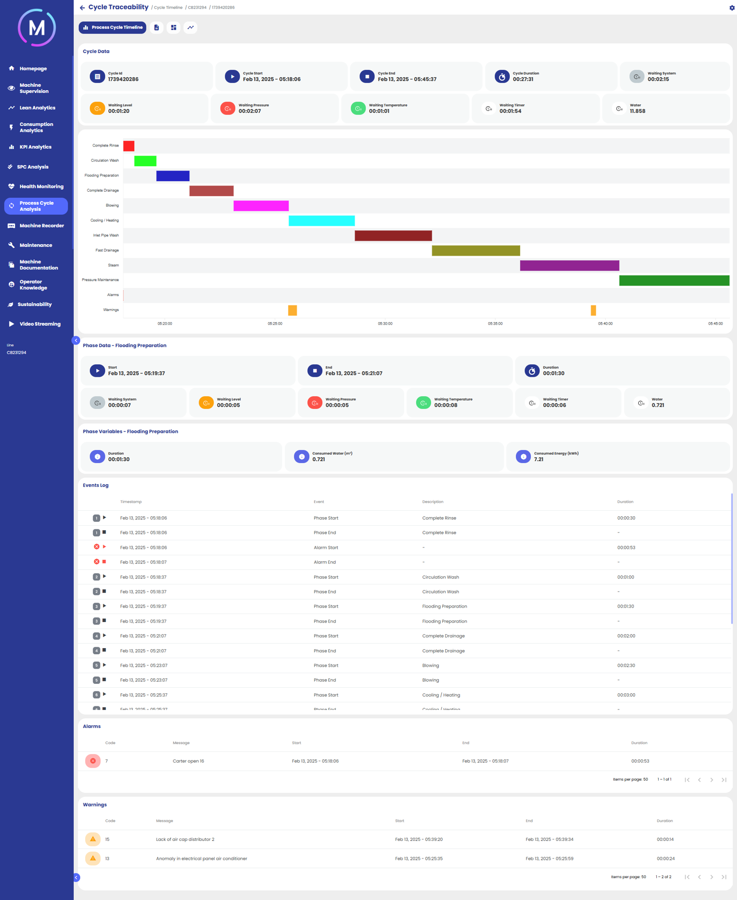Open Items per page dropdown in Alarms
The image size is (737, 900).
(645, 780)
